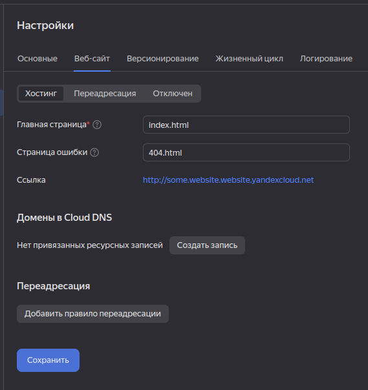Show help for Главная страница
This screenshot has width=368, height=390.
[x=97, y=125]
